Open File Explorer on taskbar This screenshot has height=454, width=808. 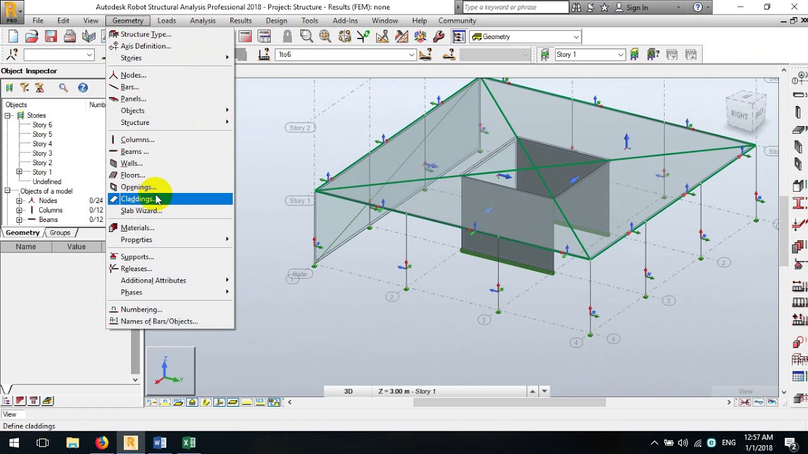coord(73,443)
